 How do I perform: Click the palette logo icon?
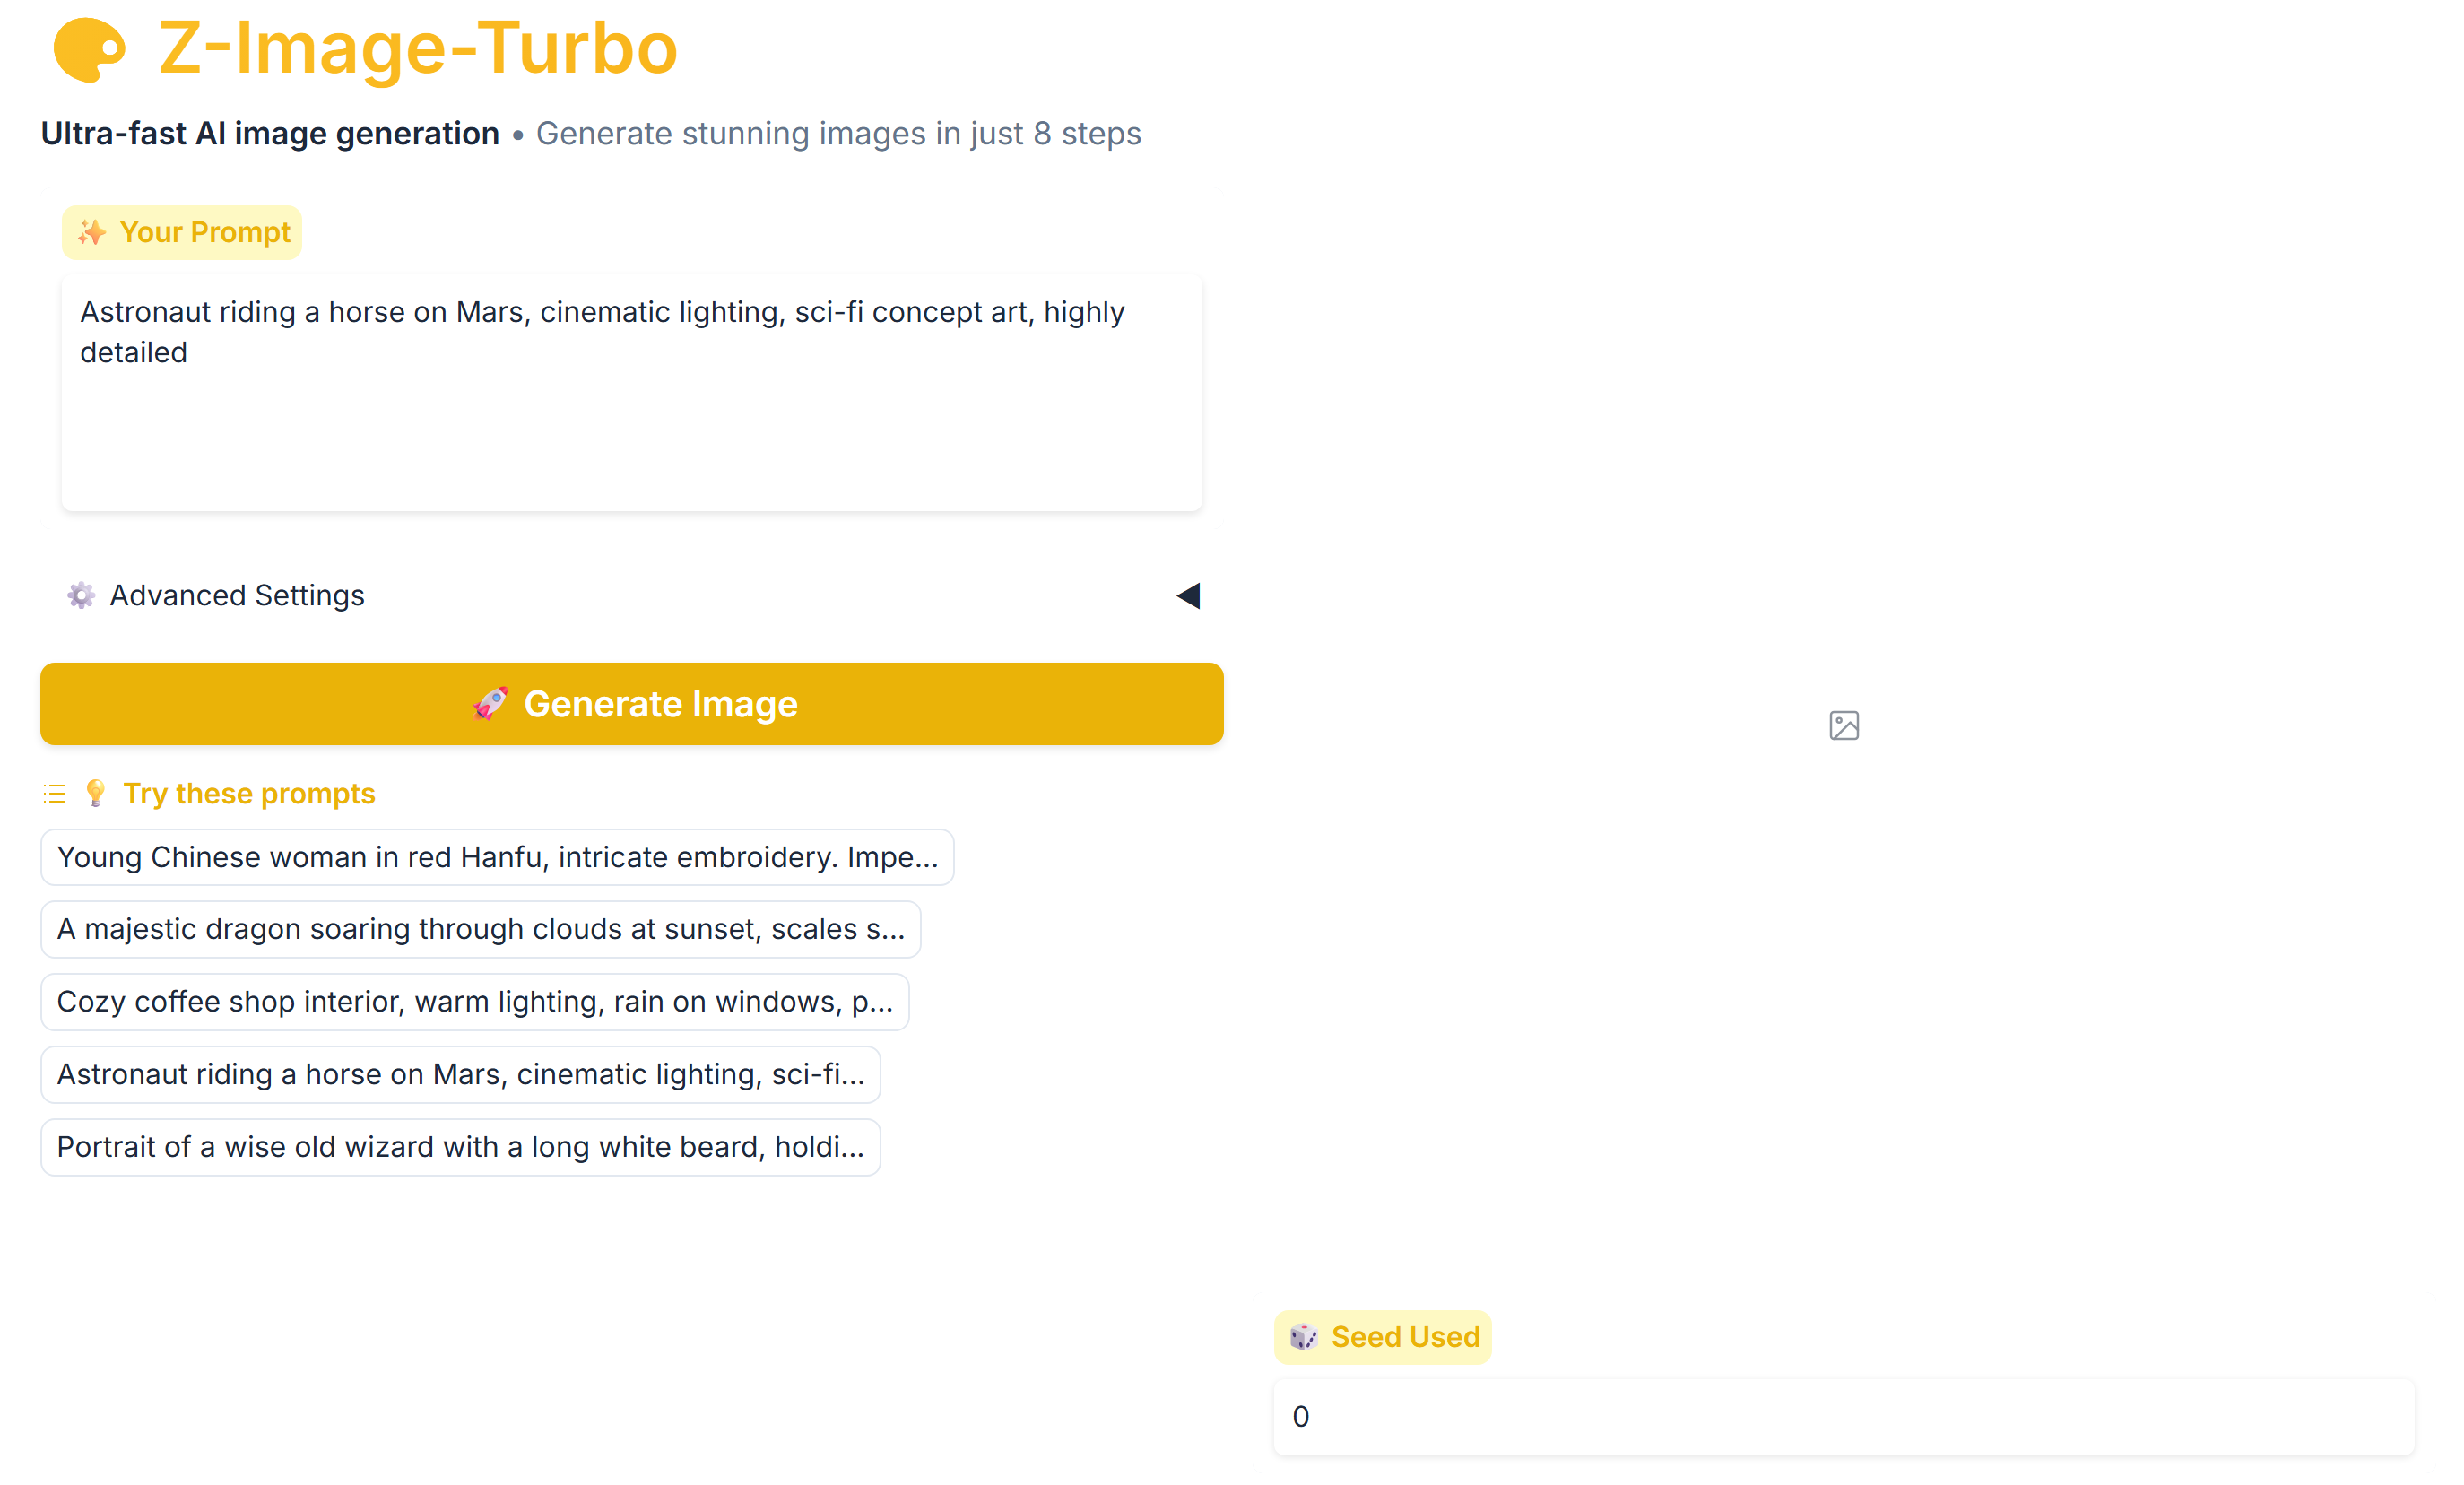point(89,49)
